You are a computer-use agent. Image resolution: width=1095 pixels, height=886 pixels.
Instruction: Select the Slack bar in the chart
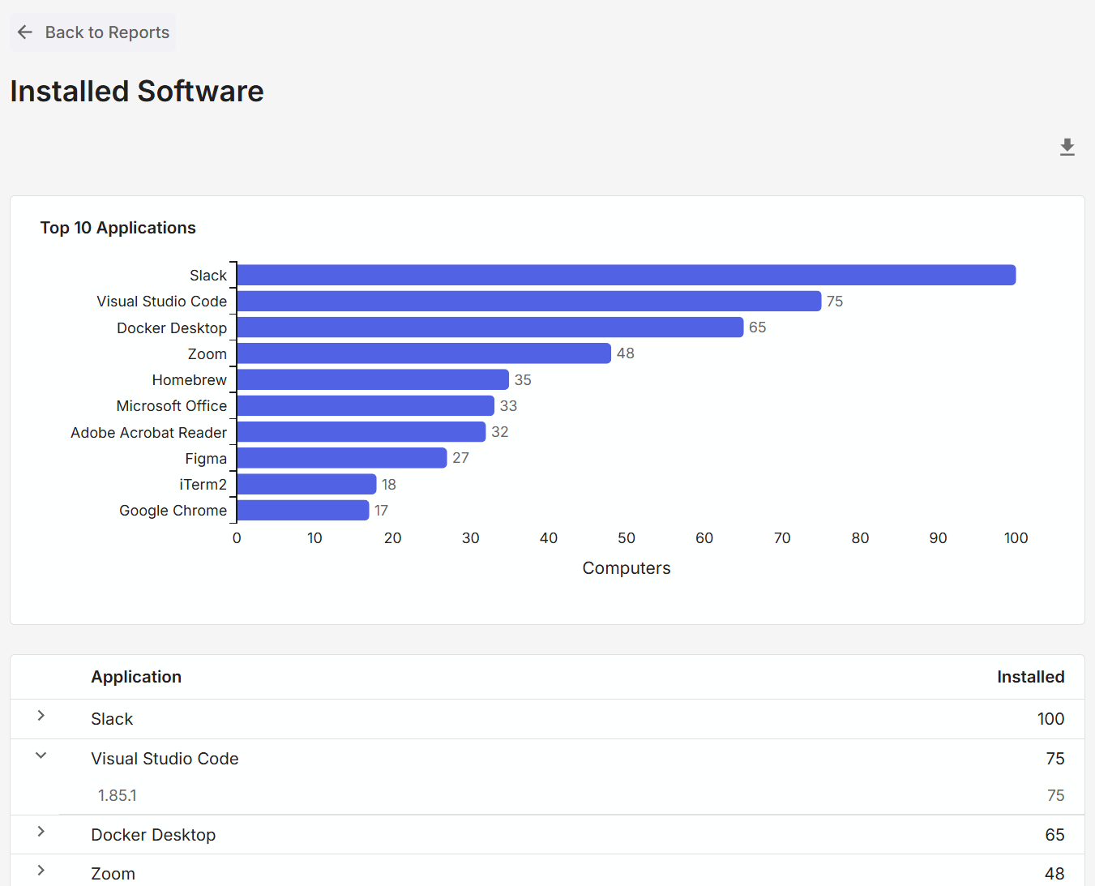(x=624, y=274)
